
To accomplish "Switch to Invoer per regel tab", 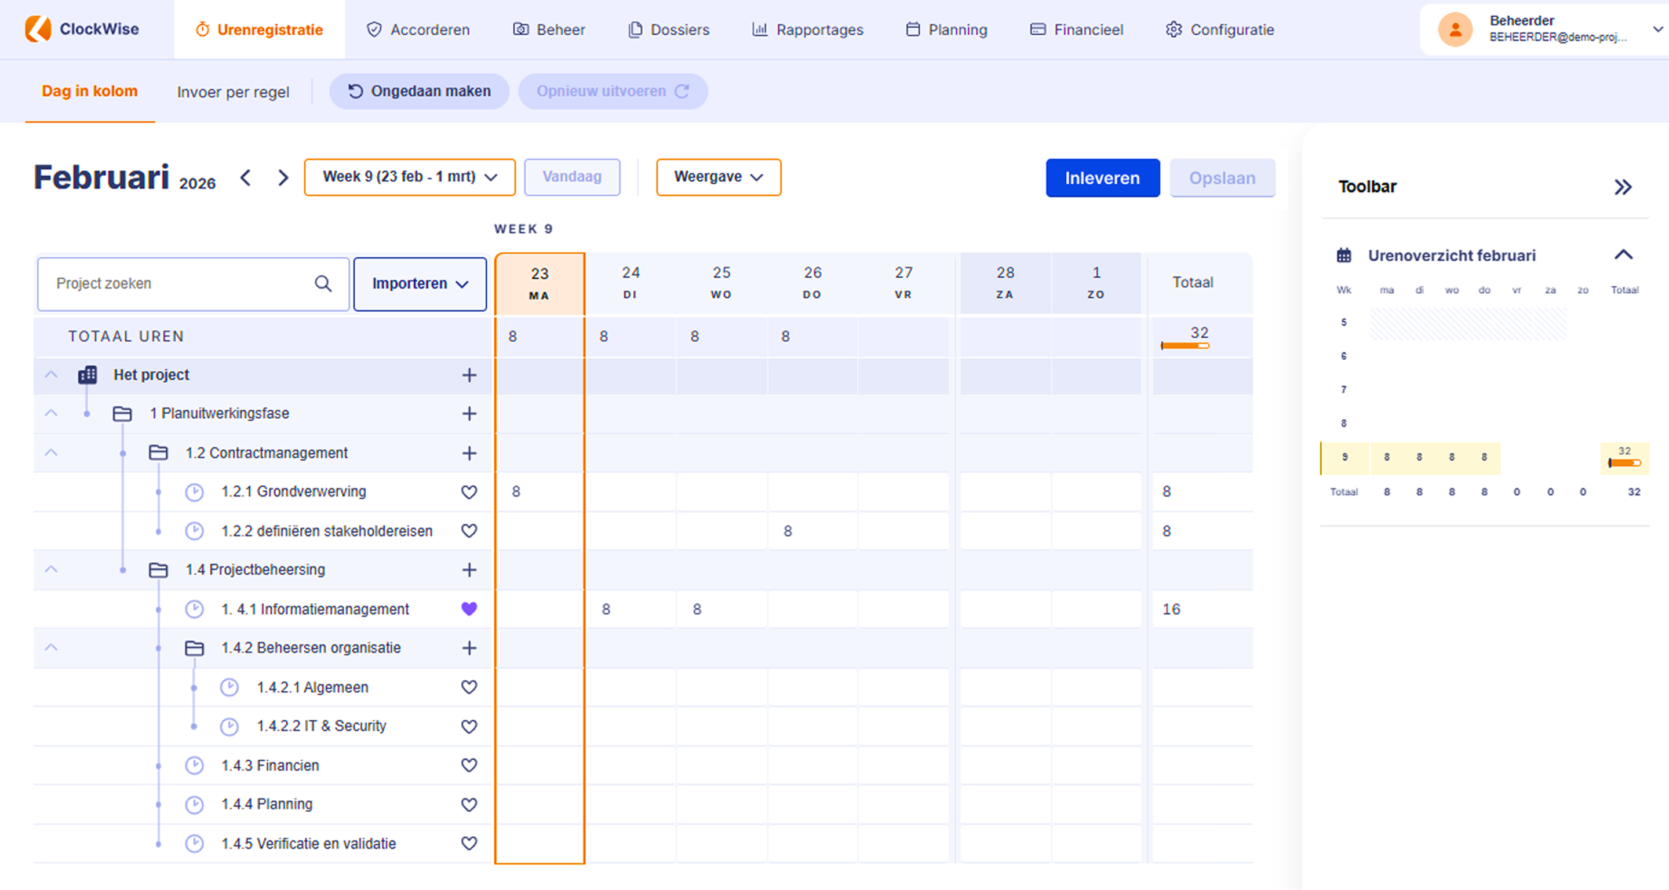I will tap(232, 92).
